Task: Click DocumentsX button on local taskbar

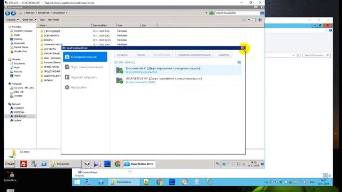Action: pos(124,182)
